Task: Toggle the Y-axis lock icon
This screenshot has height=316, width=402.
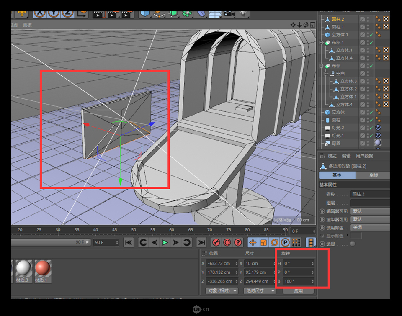Action: coord(54,13)
